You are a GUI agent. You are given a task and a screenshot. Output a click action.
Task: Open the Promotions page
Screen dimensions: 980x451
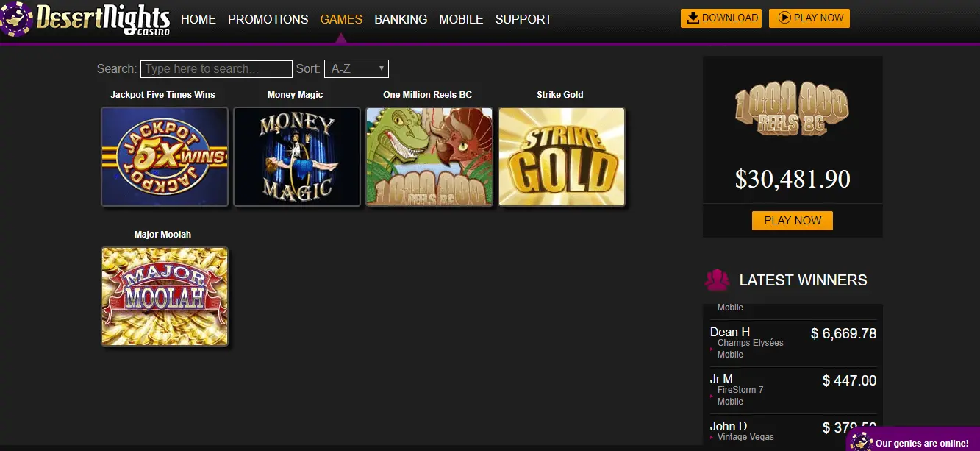pyautogui.click(x=268, y=19)
